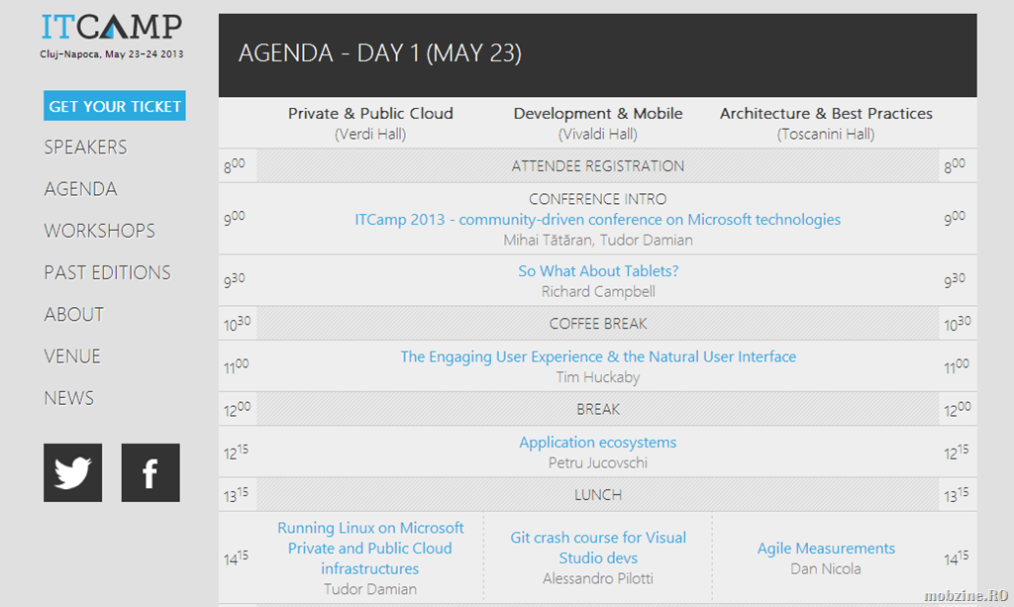Open the Agile Measurements session
Viewport: 1014px width, 607px height.
tap(826, 549)
